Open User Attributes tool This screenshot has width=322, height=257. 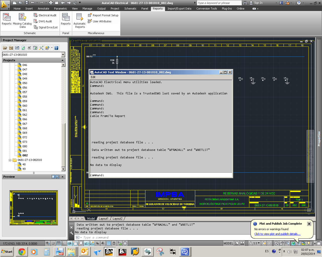pos(100,21)
